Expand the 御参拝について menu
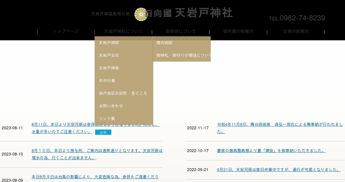Screen dimensions: 345x182 pyautogui.click(x=181, y=31)
